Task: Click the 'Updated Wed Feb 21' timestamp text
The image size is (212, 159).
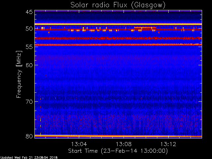Action: coord(29,158)
